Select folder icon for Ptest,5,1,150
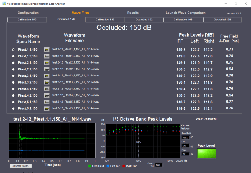This screenshot has width=251, height=173. pyautogui.click(x=47, y=102)
